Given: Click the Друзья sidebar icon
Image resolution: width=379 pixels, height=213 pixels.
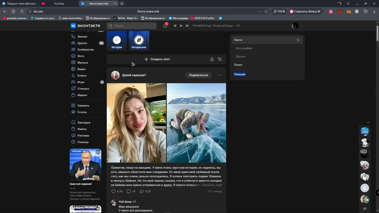Looking at the screenshot, I should click(73, 43).
